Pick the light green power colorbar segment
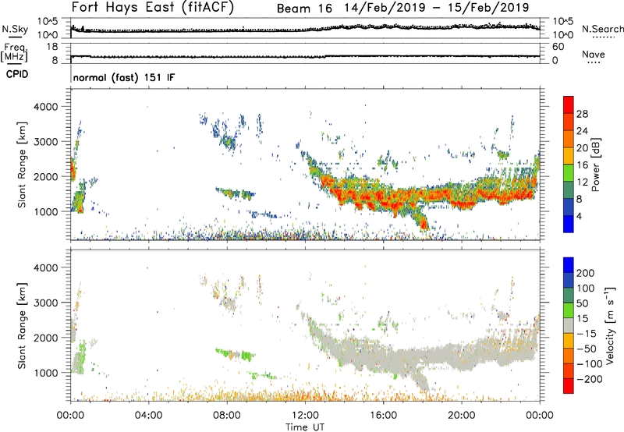 569,172
